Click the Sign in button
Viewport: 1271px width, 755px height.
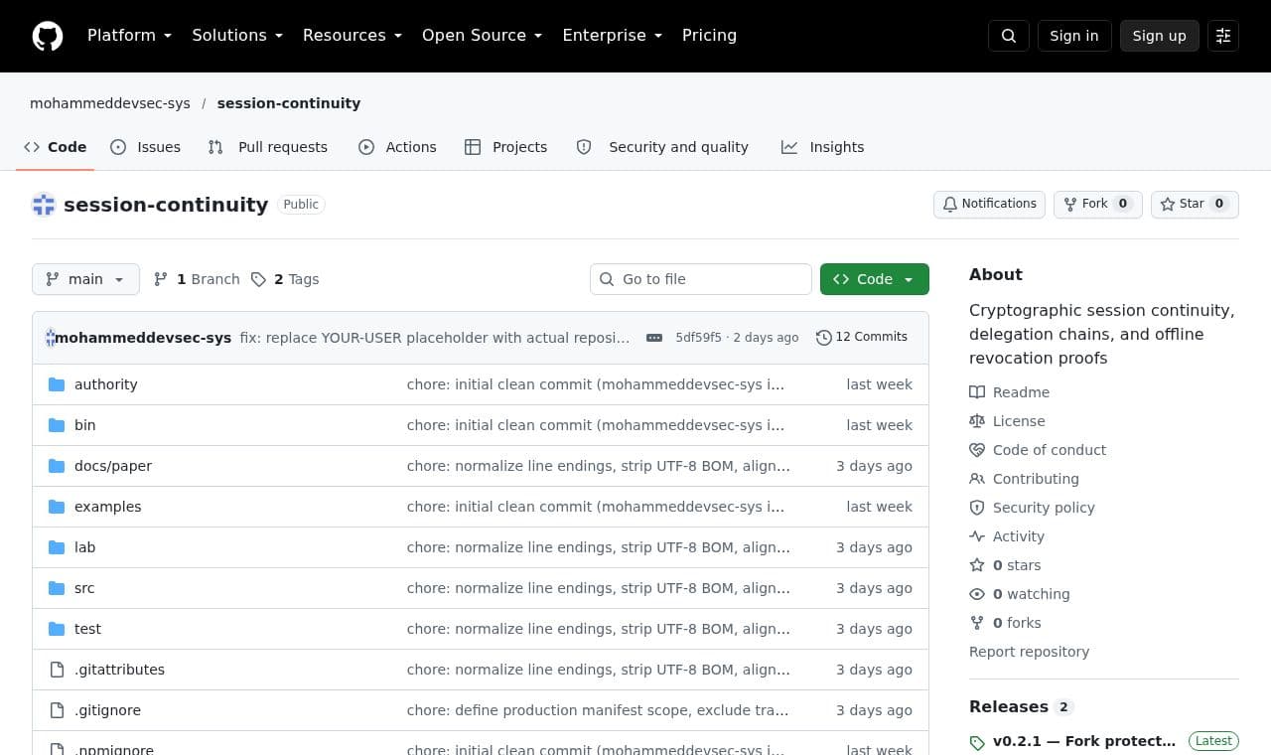1074,36
